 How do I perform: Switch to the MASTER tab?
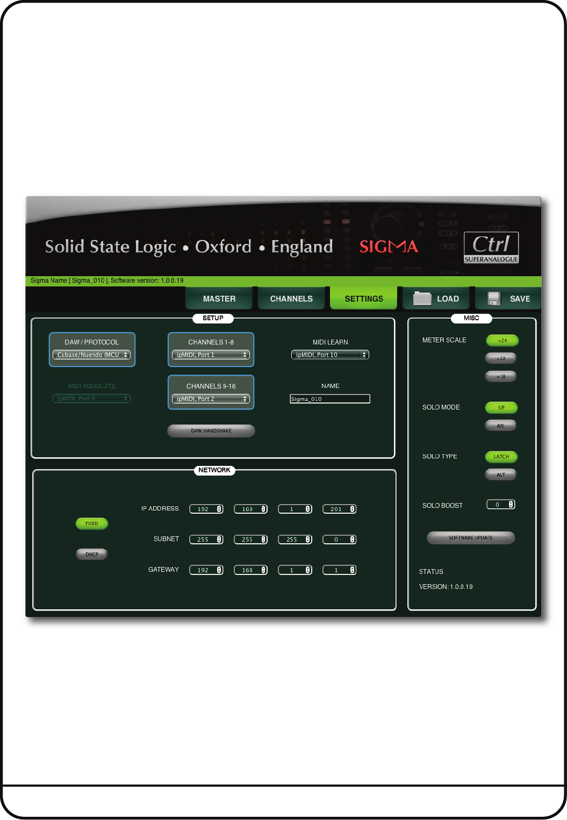(219, 298)
